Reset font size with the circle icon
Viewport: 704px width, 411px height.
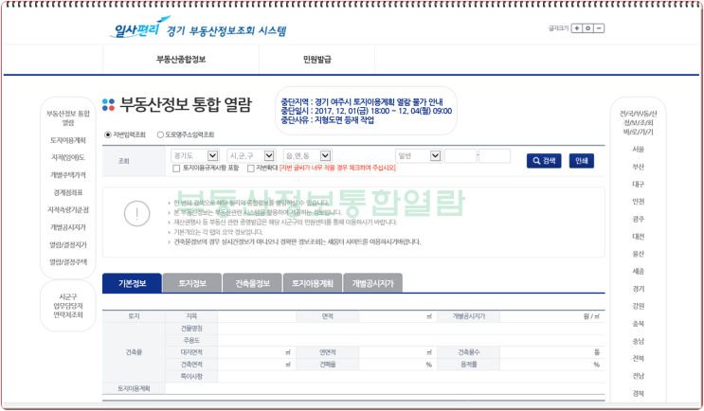click(x=587, y=28)
